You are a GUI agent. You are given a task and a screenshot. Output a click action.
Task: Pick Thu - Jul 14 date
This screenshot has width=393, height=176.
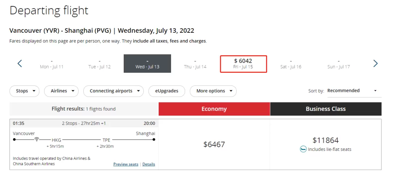click(x=195, y=64)
